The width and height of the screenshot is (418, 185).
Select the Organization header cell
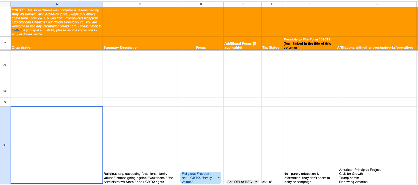[57, 43]
